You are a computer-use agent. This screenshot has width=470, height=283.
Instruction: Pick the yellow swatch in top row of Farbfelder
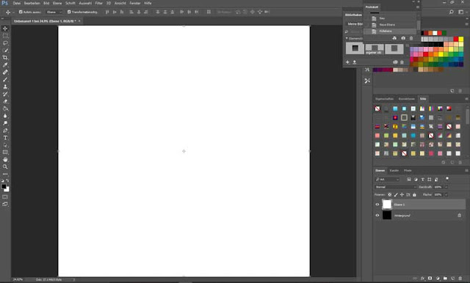pos(460,39)
